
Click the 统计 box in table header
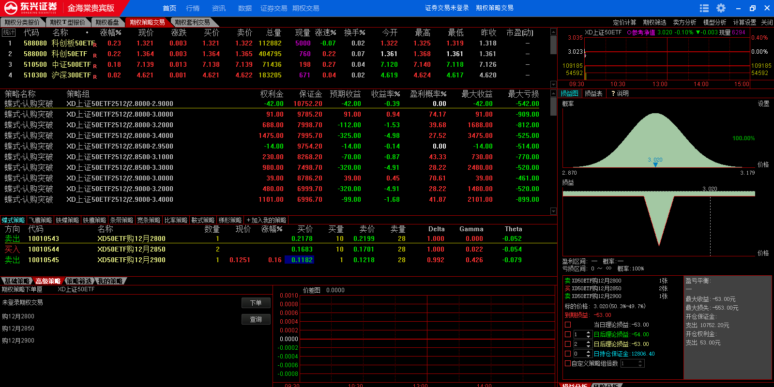tap(9, 32)
